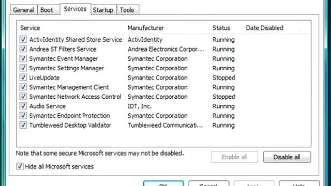Uncheck Tumbleweed Desktop Validator checkbox
The width and height of the screenshot is (331, 186).
[x=23, y=125]
